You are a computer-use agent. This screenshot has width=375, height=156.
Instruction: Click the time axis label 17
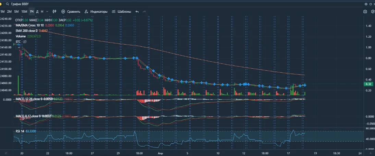[x=288, y=153]
